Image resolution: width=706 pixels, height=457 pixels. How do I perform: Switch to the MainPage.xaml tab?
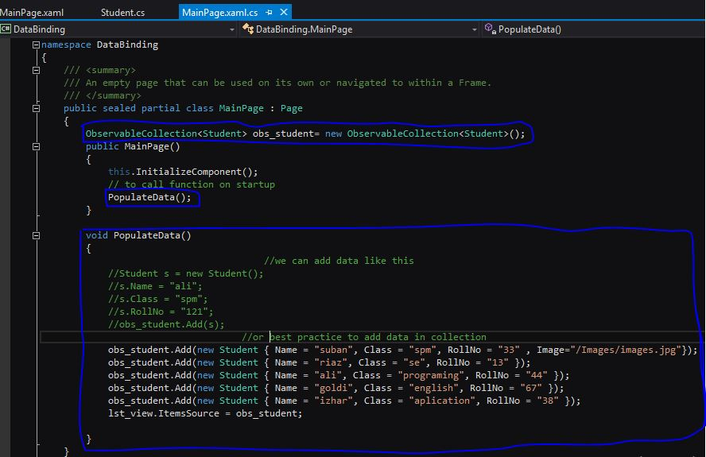click(x=32, y=13)
